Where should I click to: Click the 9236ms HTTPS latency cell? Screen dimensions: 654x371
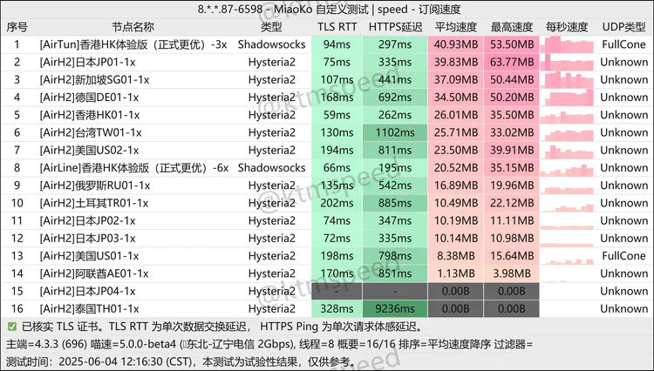395,308
